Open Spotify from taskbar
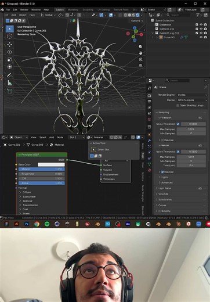The height and width of the screenshot is (302, 210). [x=47, y=224]
